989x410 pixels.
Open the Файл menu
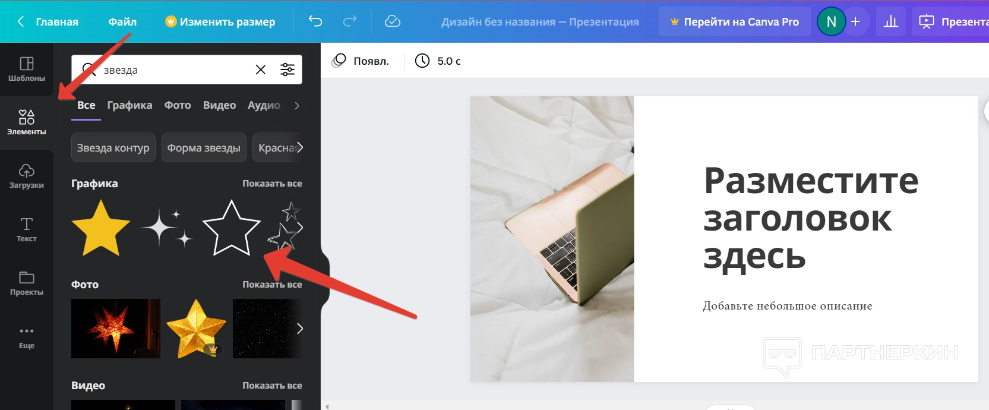pyautogui.click(x=122, y=21)
